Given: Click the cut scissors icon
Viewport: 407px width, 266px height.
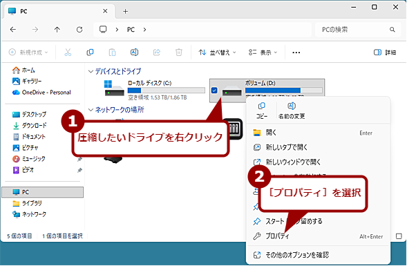Looking at the screenshot, I should (68, 53).
